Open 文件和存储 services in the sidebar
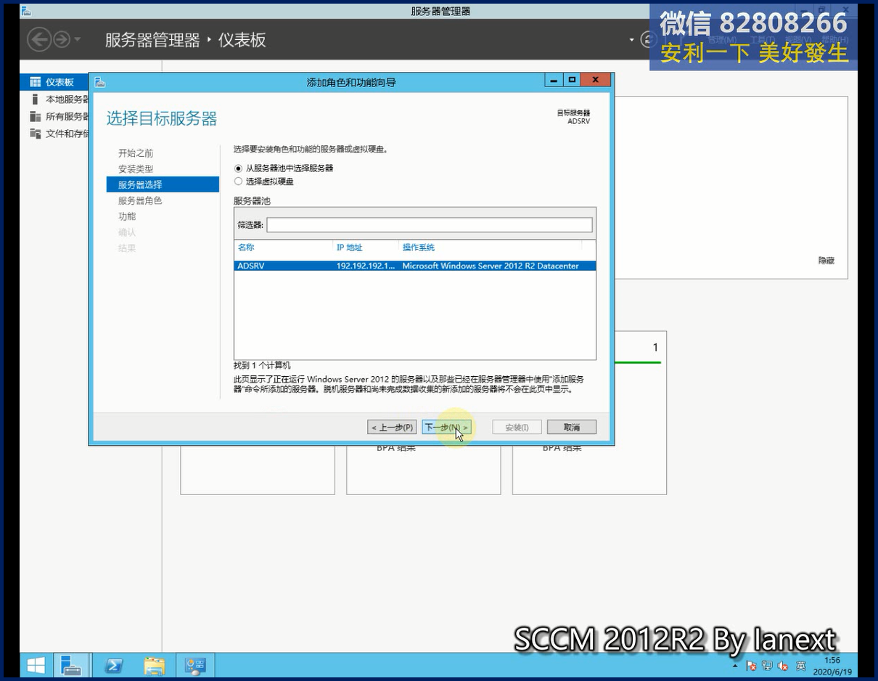This screenshot has height=681, width=878. pyautogui.click(x=67, y=134)
